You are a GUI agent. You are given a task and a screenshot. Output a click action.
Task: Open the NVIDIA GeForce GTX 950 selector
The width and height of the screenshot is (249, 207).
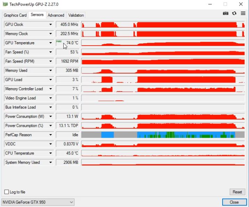38,202
